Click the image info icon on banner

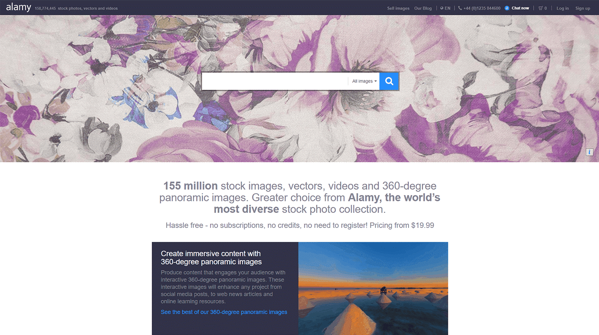point(589,152)
